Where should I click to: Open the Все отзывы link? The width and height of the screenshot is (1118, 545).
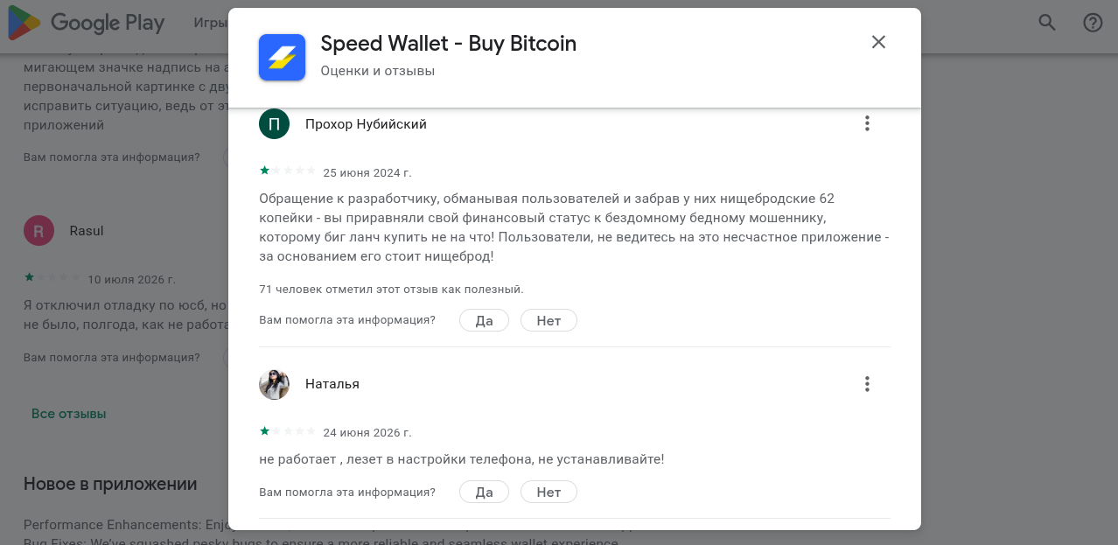(x=68, y=413)
